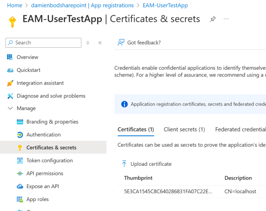
Task: Click the Expose an API cloud icon
Action: tap(20, 187)
